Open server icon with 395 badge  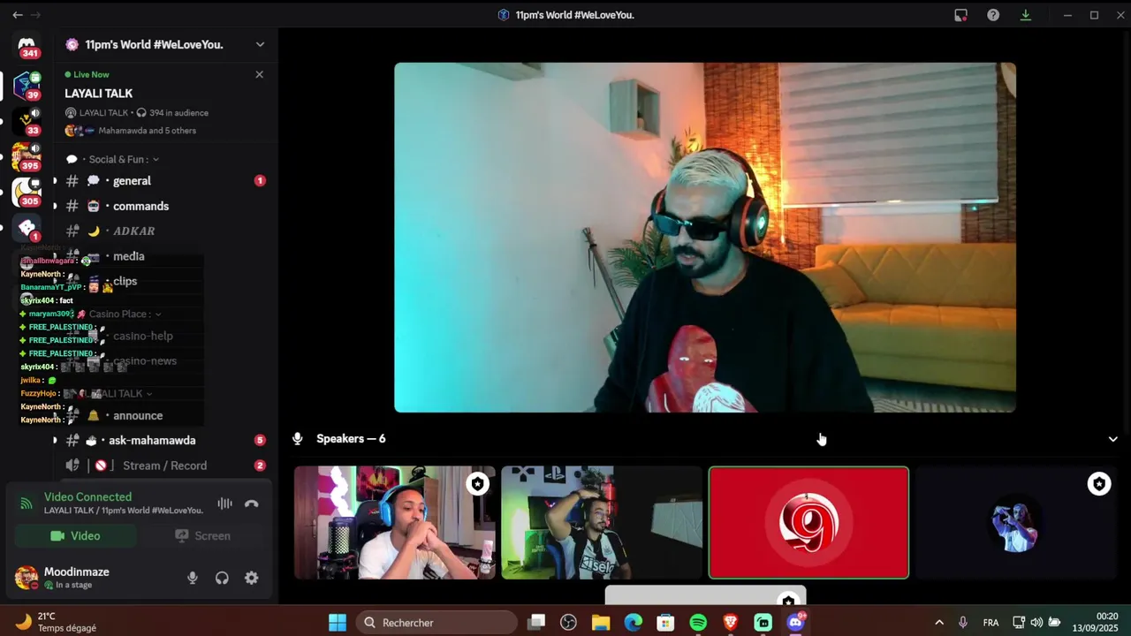pos(27,157)
